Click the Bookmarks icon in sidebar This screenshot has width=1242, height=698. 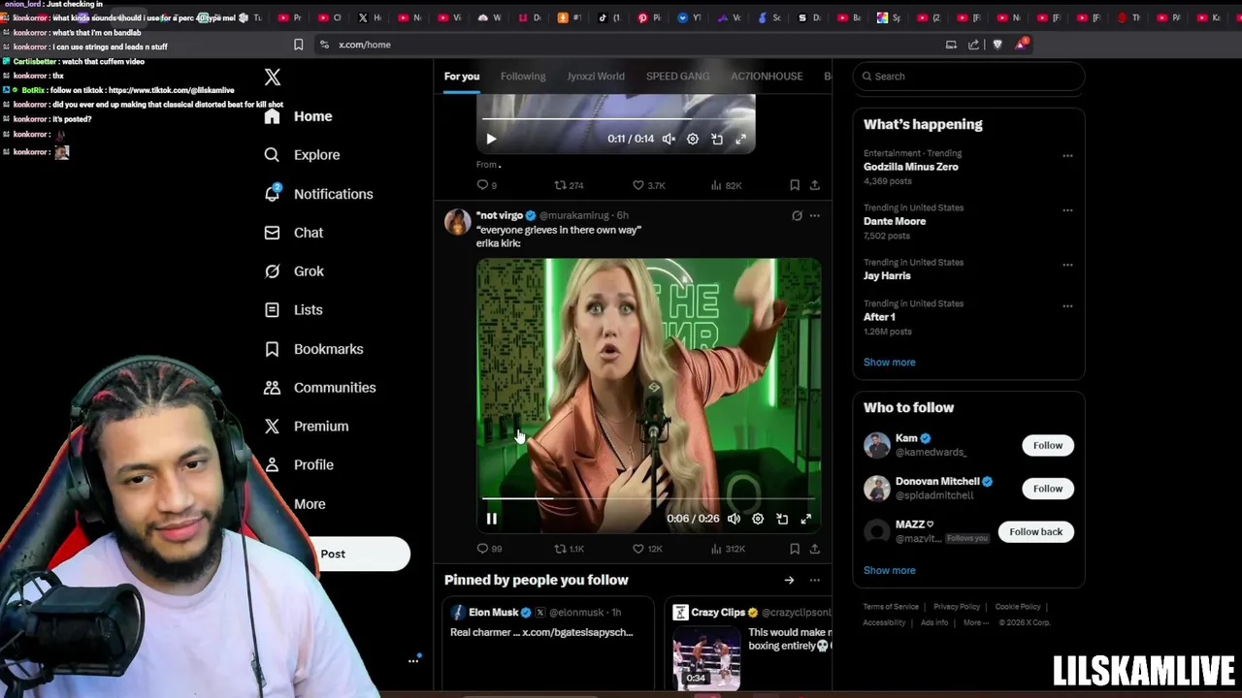(273, 349)
